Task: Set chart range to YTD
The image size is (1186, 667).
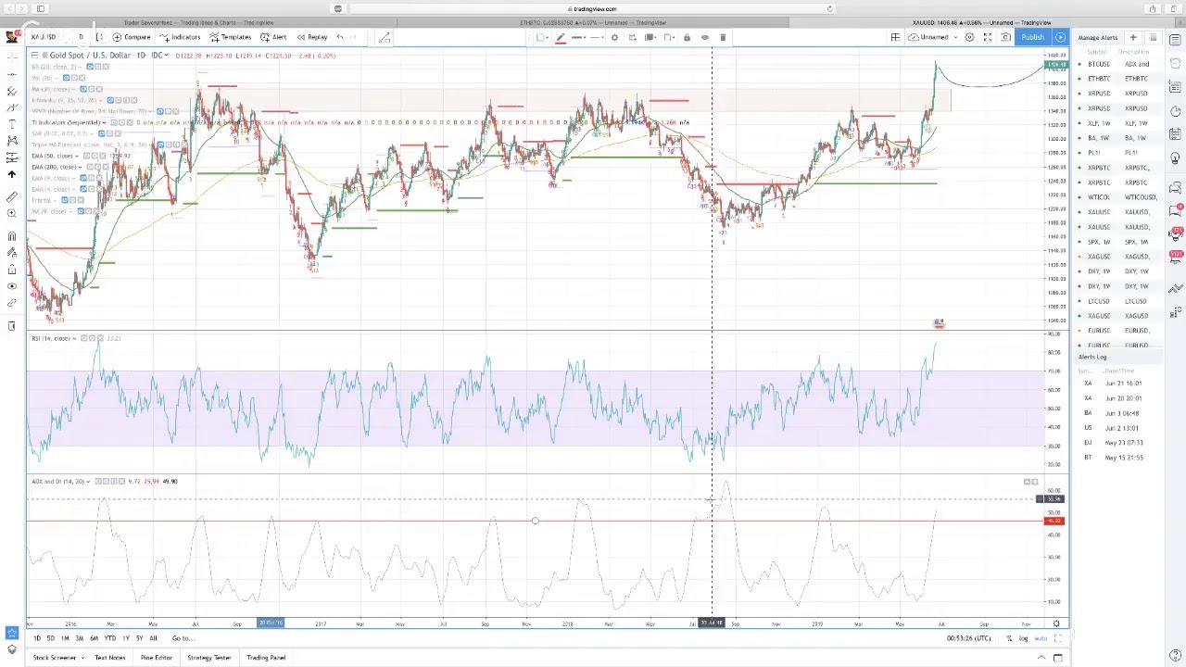Action: click(109, 638)
